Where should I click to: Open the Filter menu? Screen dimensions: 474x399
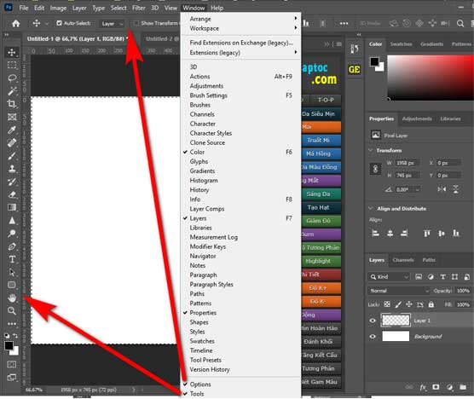pyautogui.click(x=138, y=8)
